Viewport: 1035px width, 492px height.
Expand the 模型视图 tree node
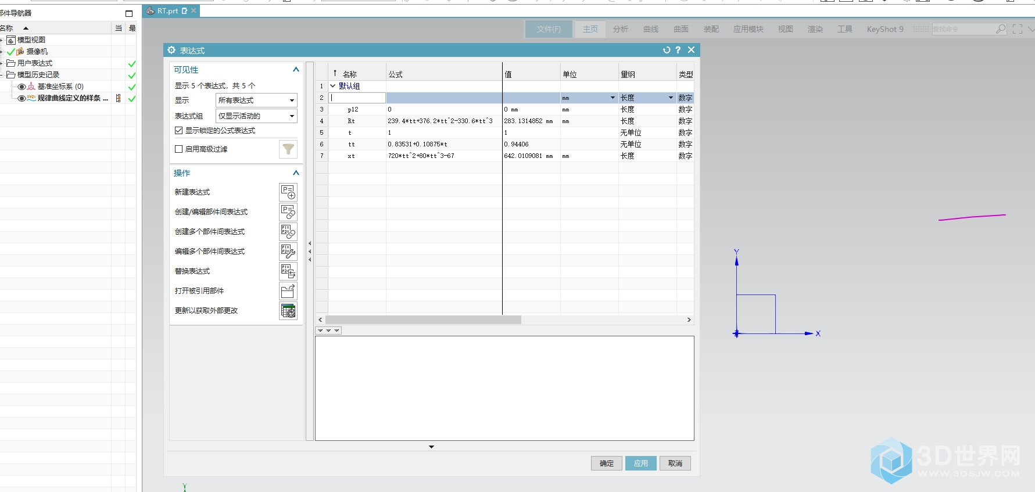[2, 40]
